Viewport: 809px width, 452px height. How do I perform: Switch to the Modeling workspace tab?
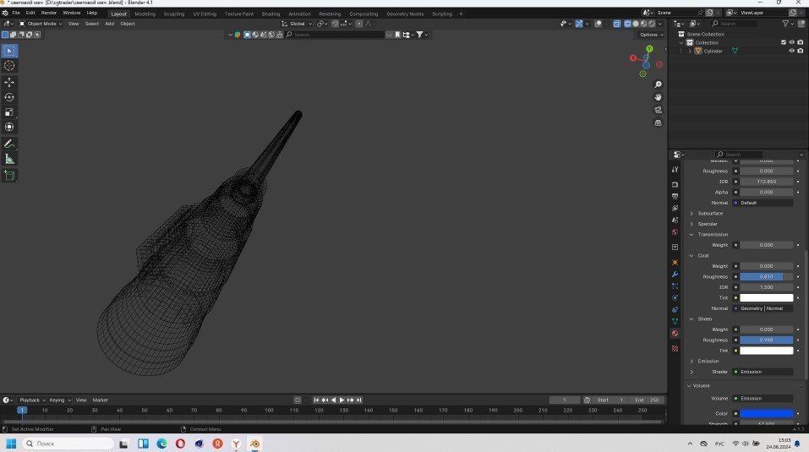pyautogui.click(x=145, y=14)
